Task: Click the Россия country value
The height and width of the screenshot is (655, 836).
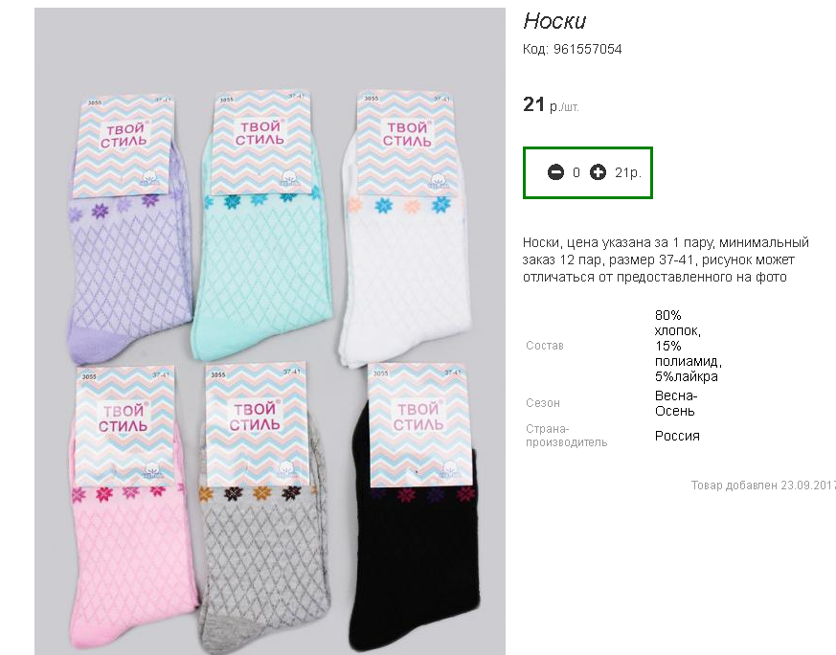Action: tap(677, 436)
